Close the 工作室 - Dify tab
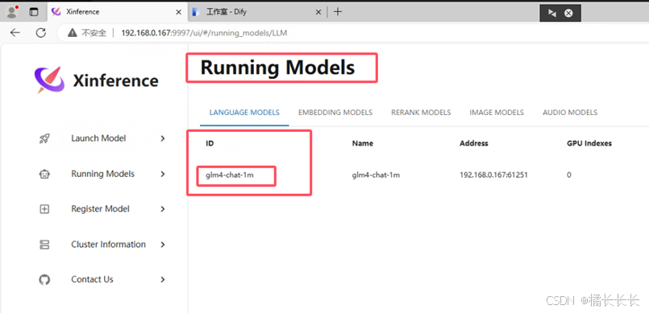This screenshot has height=313, width=649. (x=318, y=12)
